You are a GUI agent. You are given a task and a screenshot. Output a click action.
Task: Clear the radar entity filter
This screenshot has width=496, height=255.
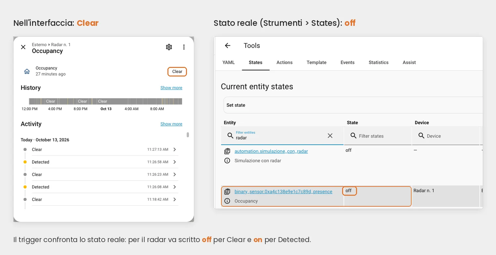(x=330, y=135)
